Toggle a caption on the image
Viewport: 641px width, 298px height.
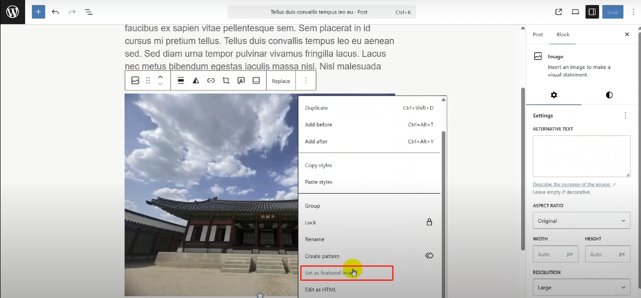click(256, 80)
